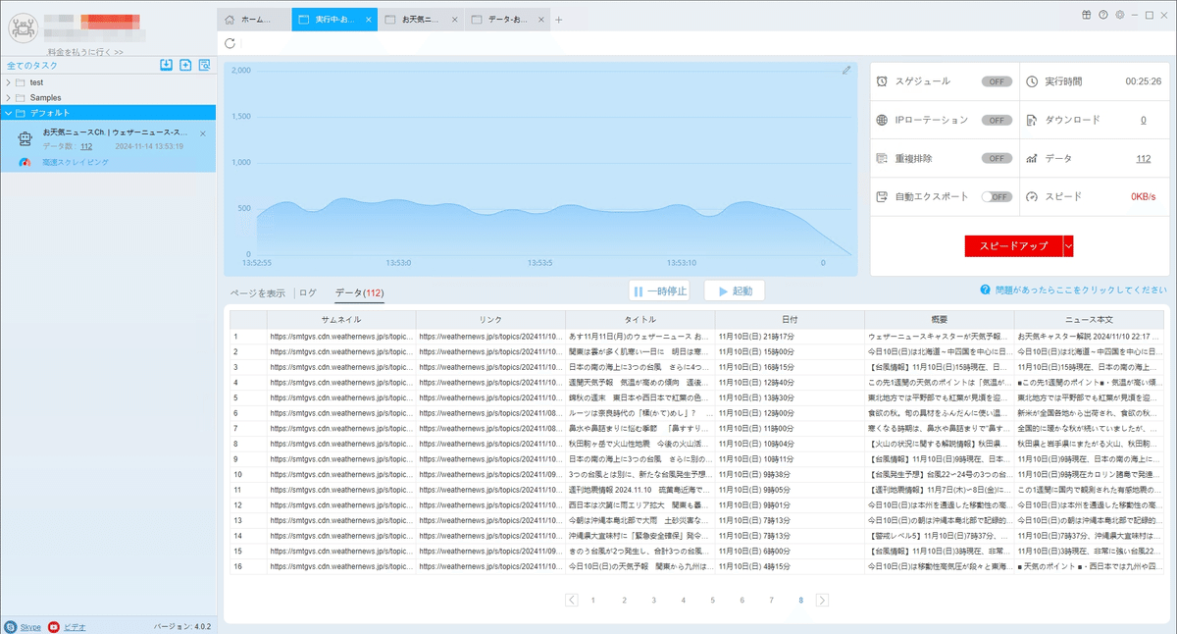Click the icon beside 重複排除
The width and height of the screenshot is (1177, 634).
click(883, 158)
